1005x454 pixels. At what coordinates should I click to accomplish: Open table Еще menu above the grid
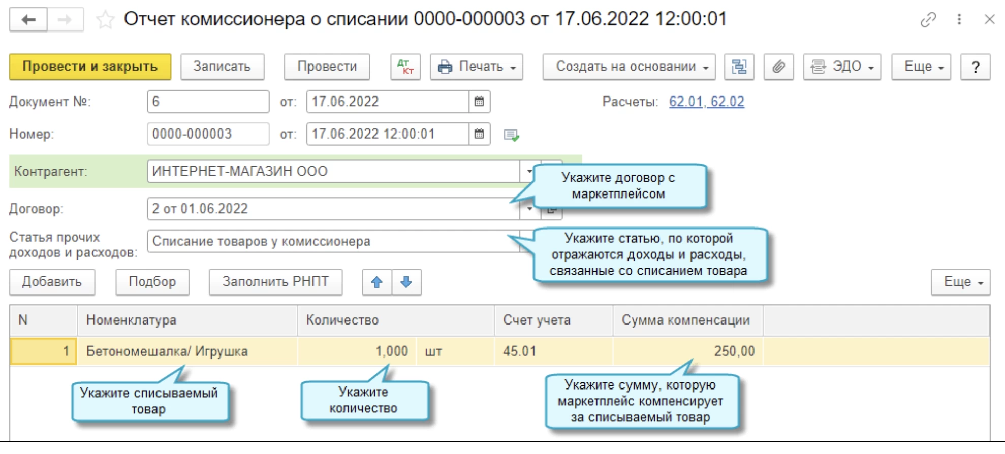960,282
